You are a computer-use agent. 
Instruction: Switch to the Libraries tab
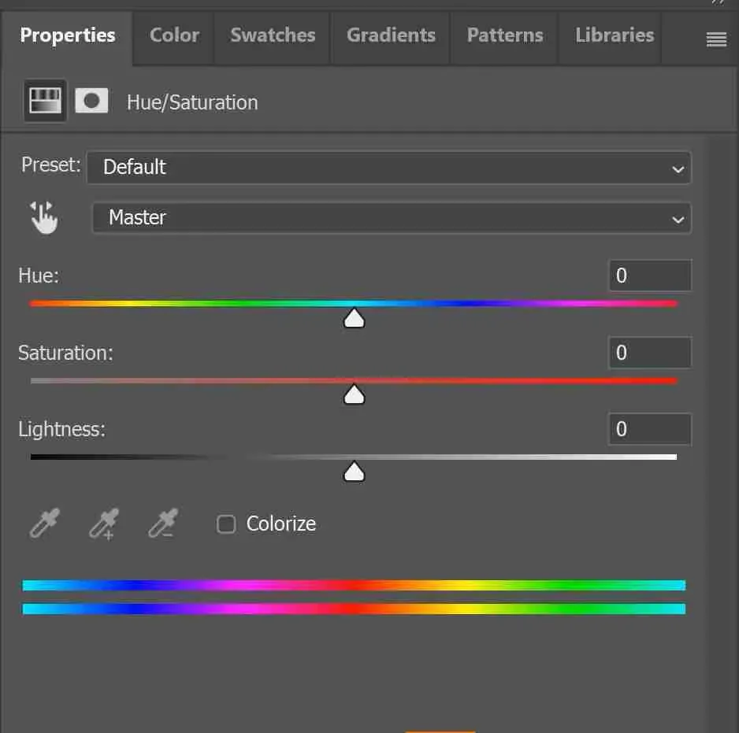pos(615,35)
